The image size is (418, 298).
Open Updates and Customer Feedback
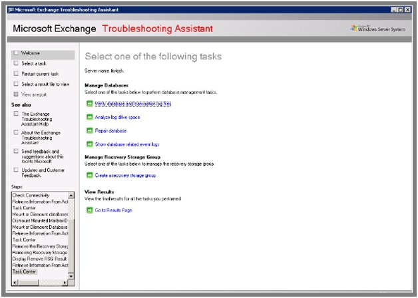pos(43,172)
